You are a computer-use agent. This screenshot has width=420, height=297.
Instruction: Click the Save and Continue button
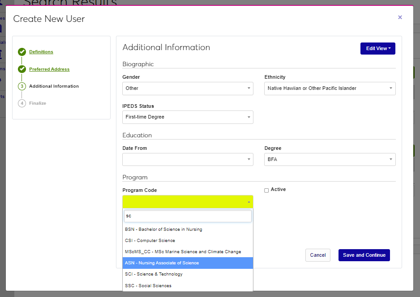pyautogui.click(x=364, y=255)
